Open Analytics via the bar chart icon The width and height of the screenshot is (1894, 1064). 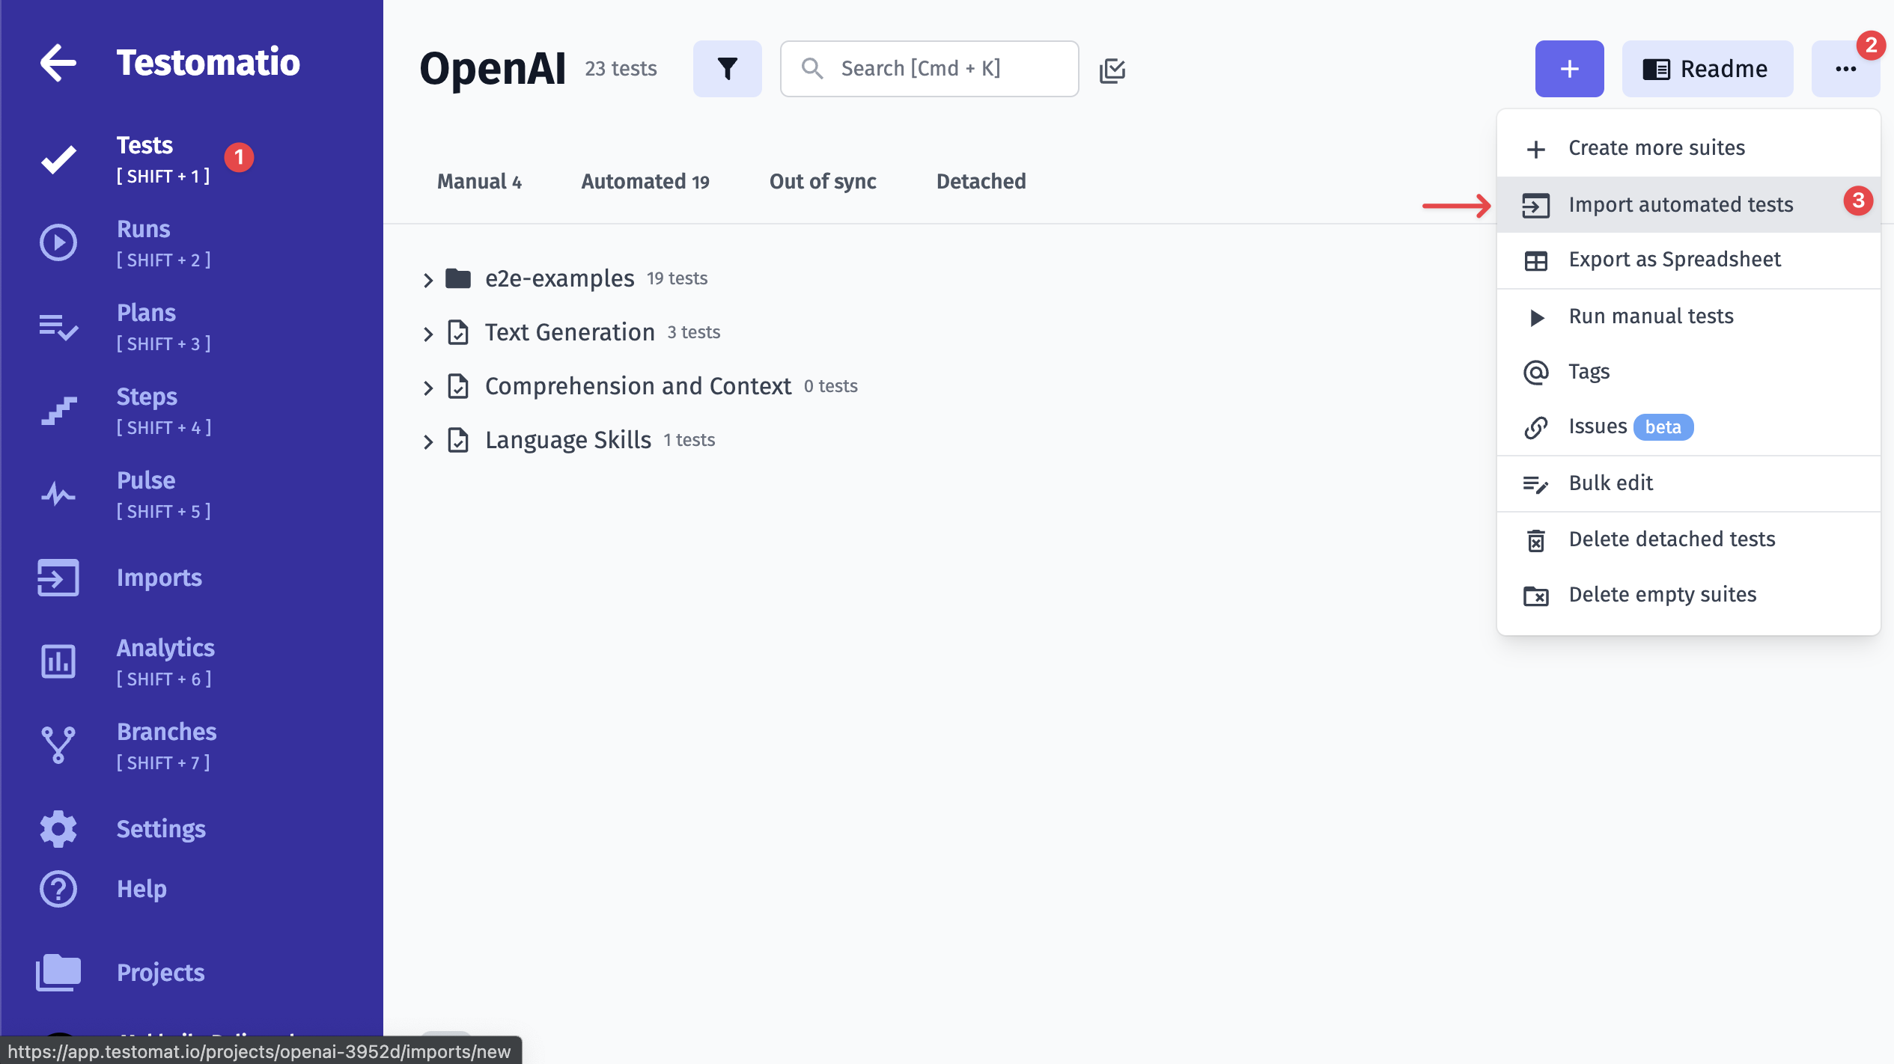click(x=58, y=661)
